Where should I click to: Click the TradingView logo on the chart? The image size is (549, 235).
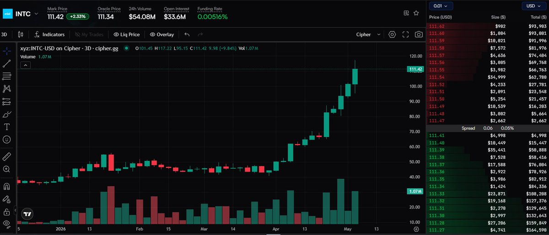tap(27, 214)
